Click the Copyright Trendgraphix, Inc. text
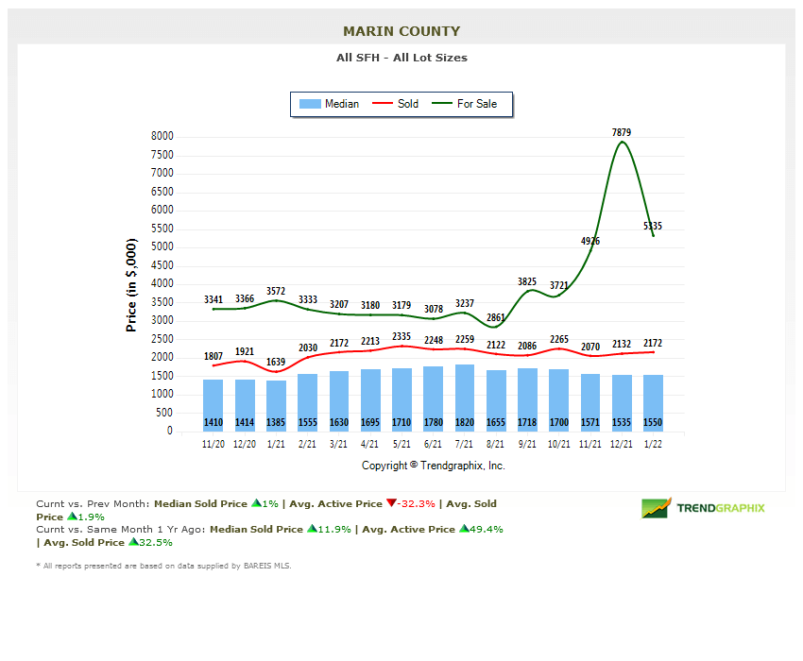This screenshot has height=661, width=803. (434, 466)
